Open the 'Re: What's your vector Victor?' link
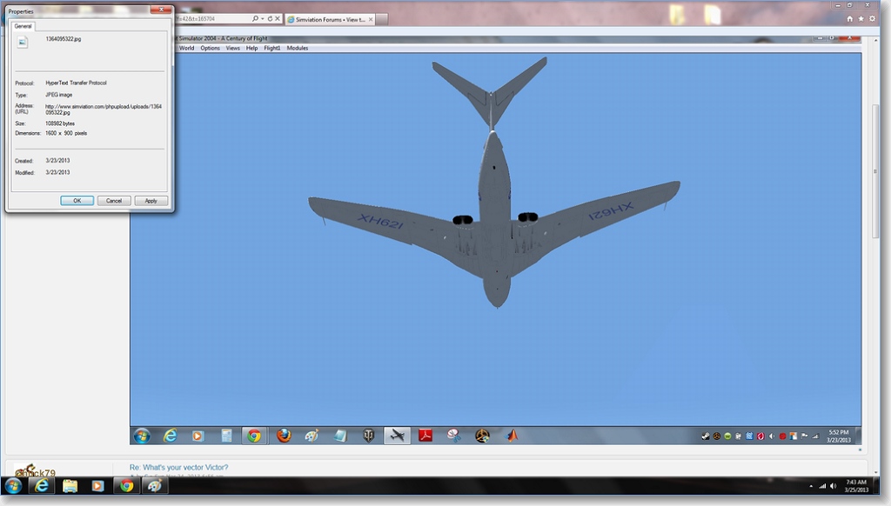Image resolution: width=891 pixels, height=506 pixels. 179,468
